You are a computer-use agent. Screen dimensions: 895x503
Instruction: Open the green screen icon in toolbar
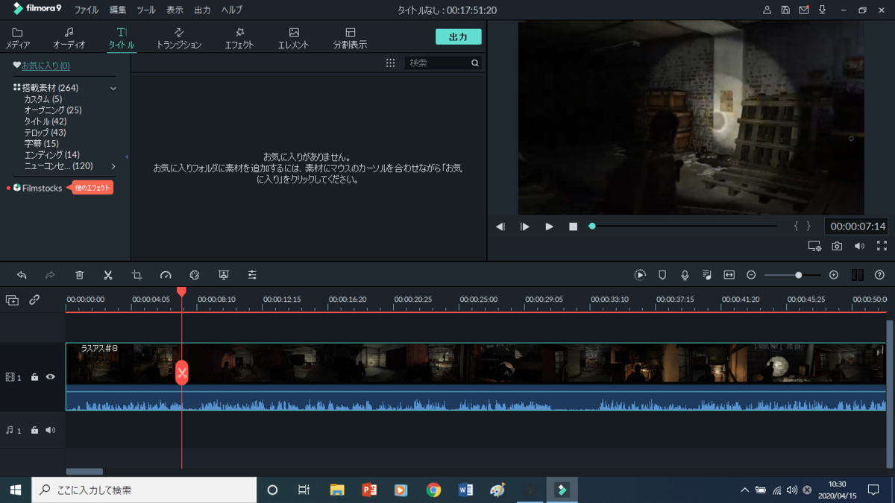[223, 275]
